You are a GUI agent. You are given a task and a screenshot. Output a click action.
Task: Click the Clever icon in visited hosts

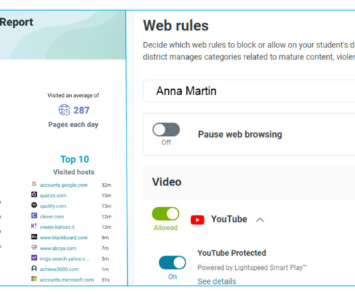tap(34, 216)
